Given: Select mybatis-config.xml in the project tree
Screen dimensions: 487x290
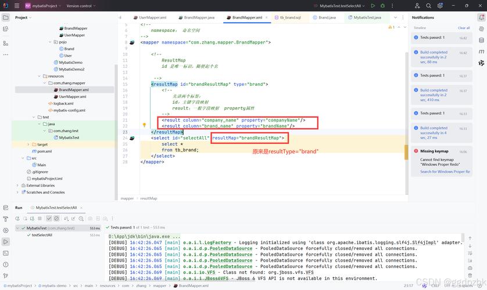Looking at the screenshot, I should click(69, 110).
